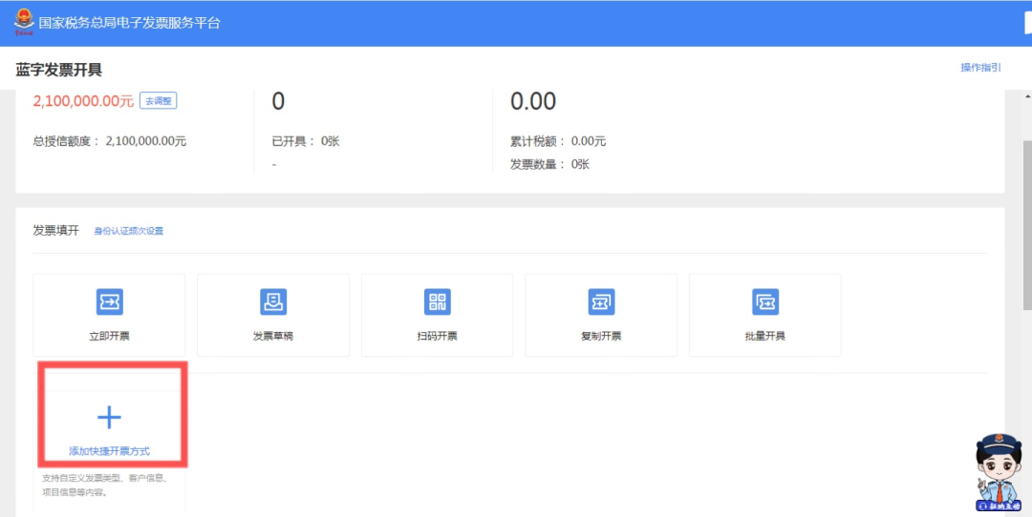Click the scrollbar up arrow
This screenshot has width=1032, height=517.
point(1026,96)
